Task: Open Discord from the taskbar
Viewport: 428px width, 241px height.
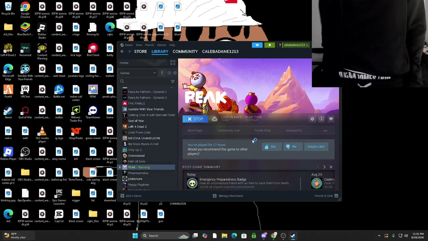Action: coord(264,236)
